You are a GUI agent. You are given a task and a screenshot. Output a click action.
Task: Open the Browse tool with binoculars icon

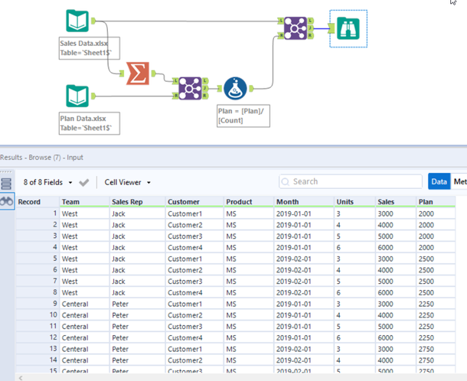pos(348,28)
